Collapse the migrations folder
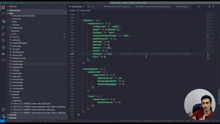This screenshot has height=124, width=220. pyautogui.click(x=17, y=101)
